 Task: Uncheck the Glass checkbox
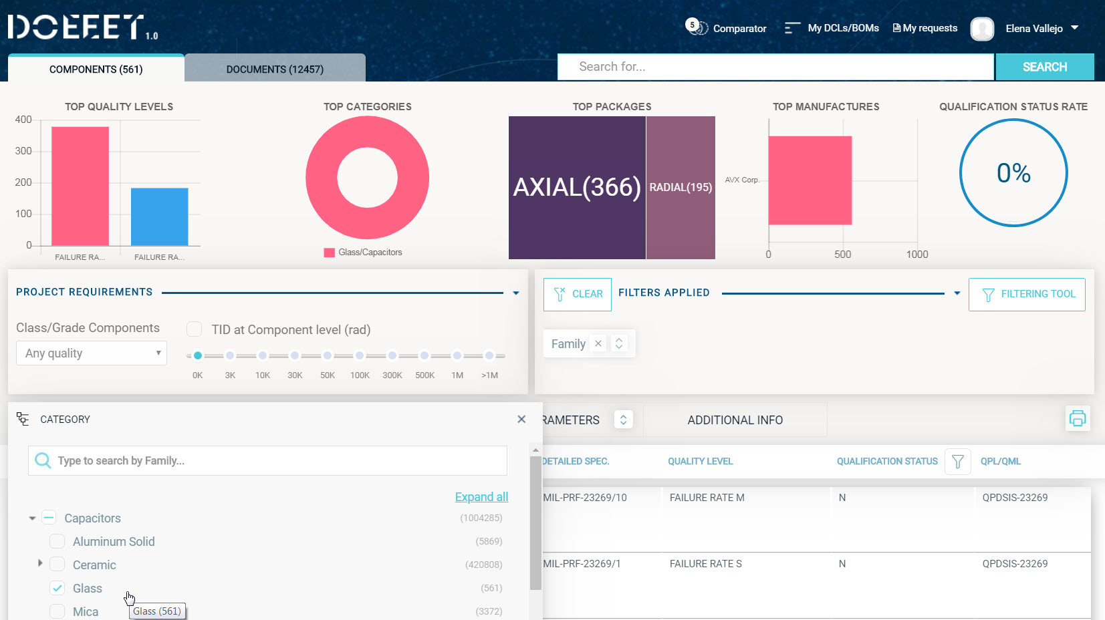57,588
